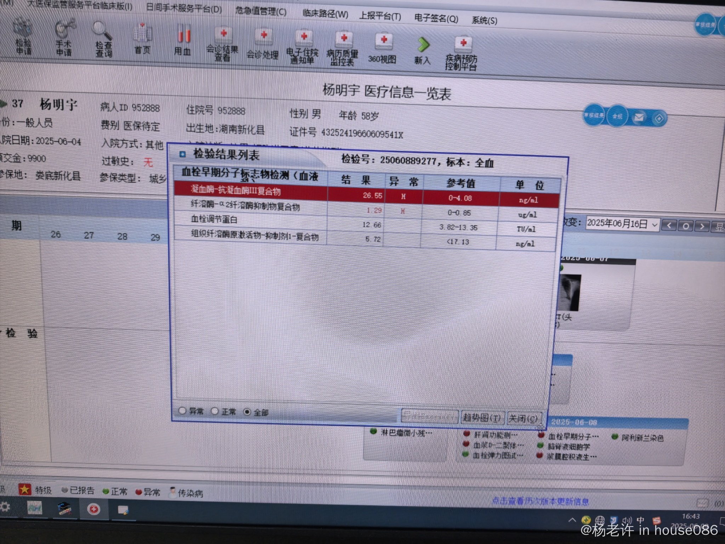Open taskbar notepad pencil app
725x544 pixels.
123,510
